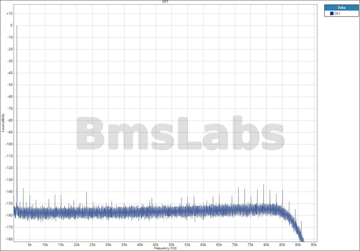Click the -40 level tick label

click(10, 73)
